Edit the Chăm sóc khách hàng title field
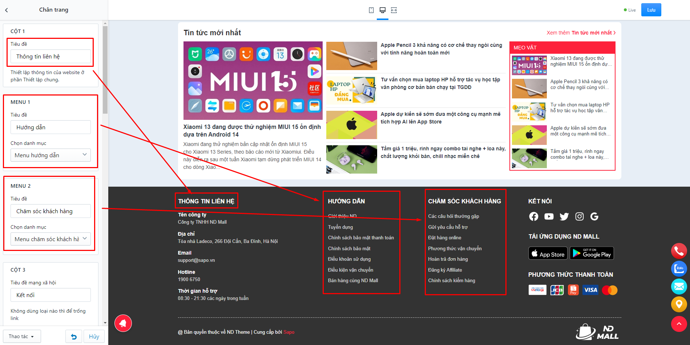 [51, 211]
